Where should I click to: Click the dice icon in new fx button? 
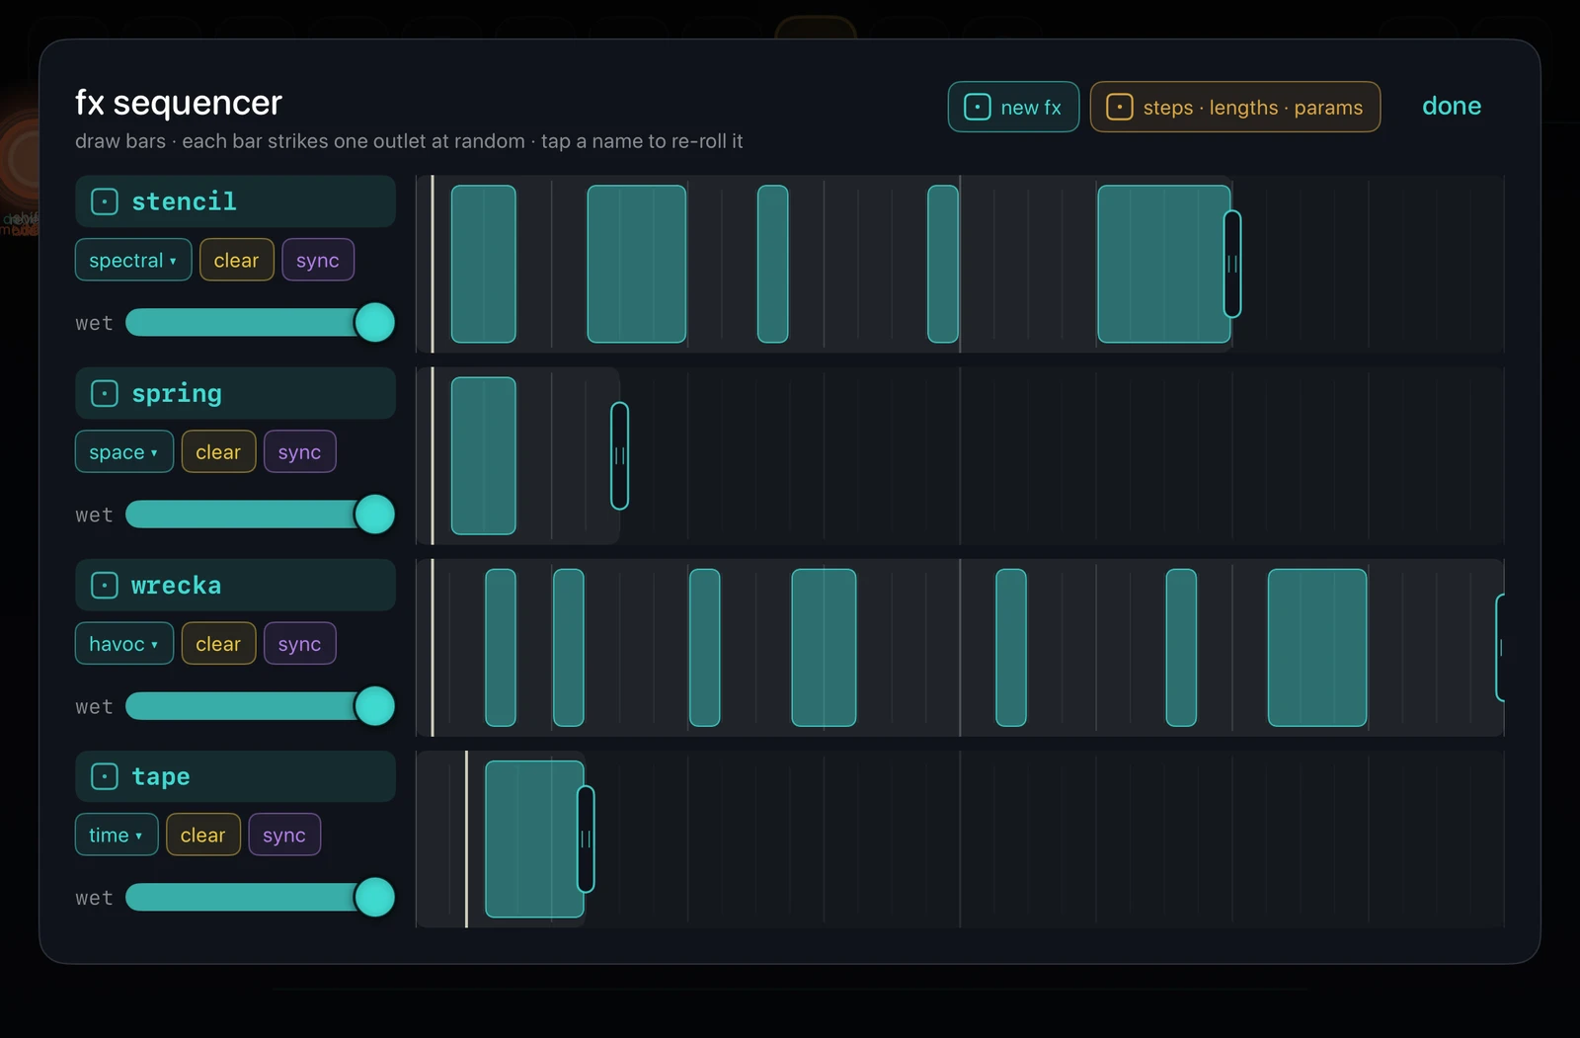coord(977,107)
